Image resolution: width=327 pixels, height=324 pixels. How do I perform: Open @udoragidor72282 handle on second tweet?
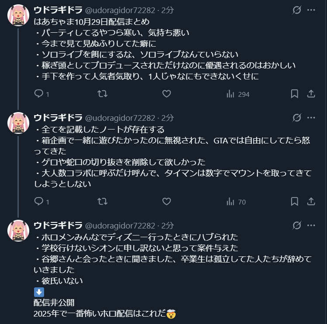[119, 118]
